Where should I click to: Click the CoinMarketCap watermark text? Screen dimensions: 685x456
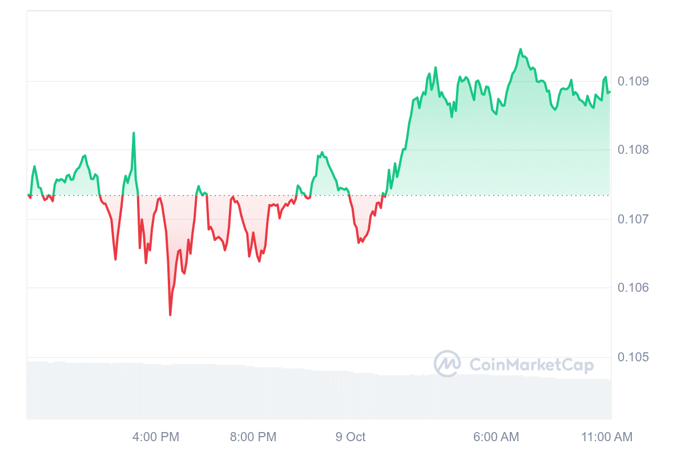531,365
